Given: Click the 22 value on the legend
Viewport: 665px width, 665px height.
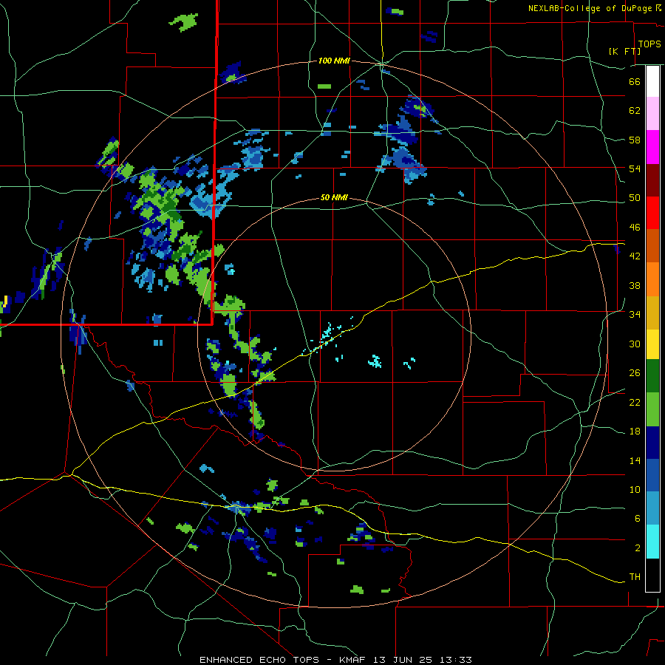Looking at the screenshot, I should 635,402.
